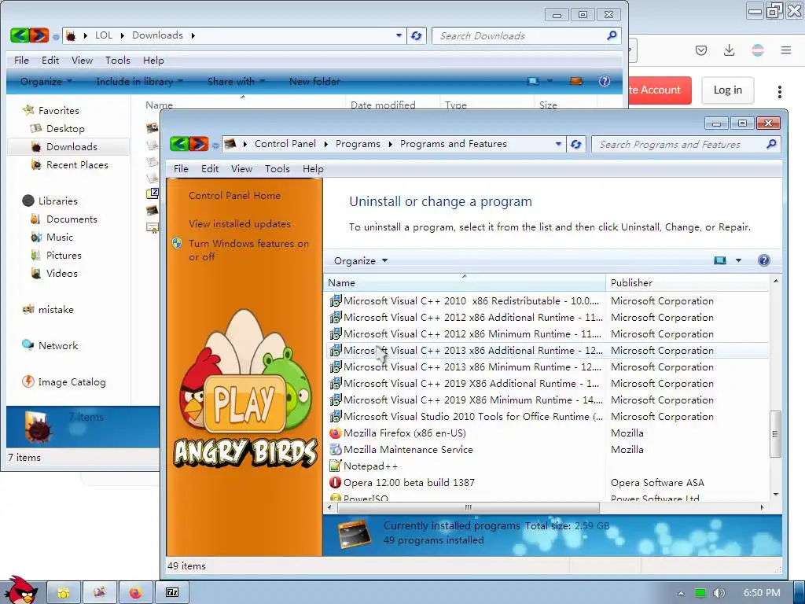Screen dimensions: 805x604
Task: Open File menu in Programs and Features
Action: 181,168
